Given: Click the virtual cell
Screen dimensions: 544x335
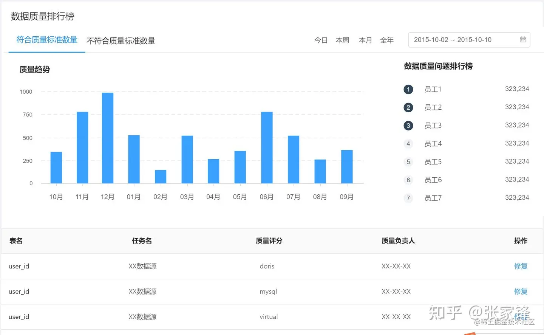Looking at the screenshot, I should (269, 317).
